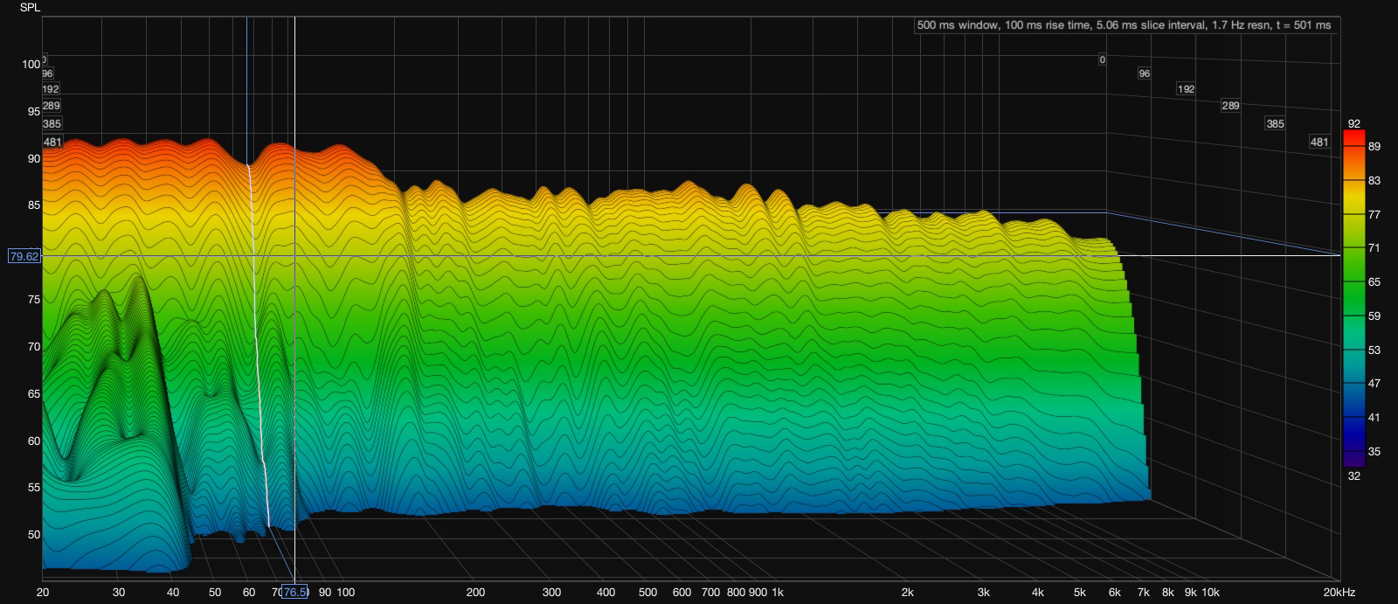Screen dimensions: 1398x604
Task: Click the waterfall settings info text at top
Action: (1124, 25)
